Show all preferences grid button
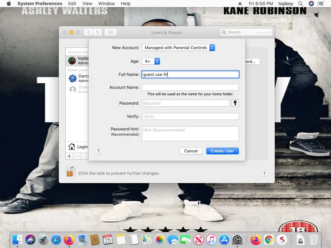 tap(111, 32)
